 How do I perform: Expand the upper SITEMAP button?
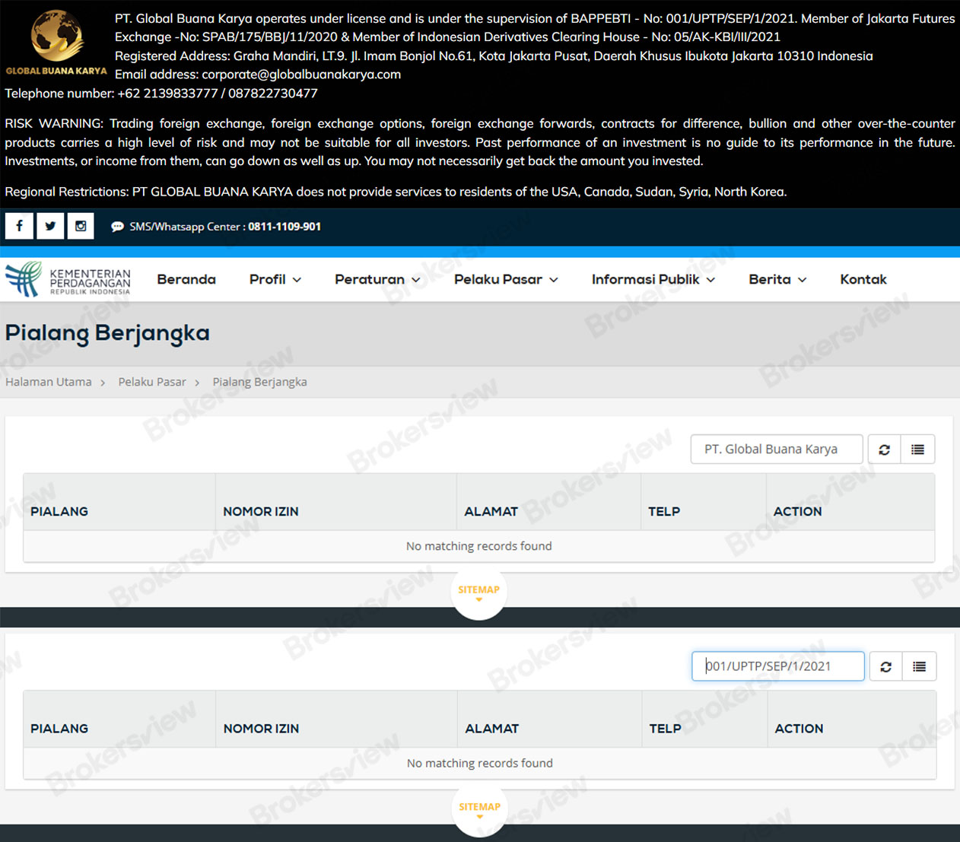click(x=478, y=592)
